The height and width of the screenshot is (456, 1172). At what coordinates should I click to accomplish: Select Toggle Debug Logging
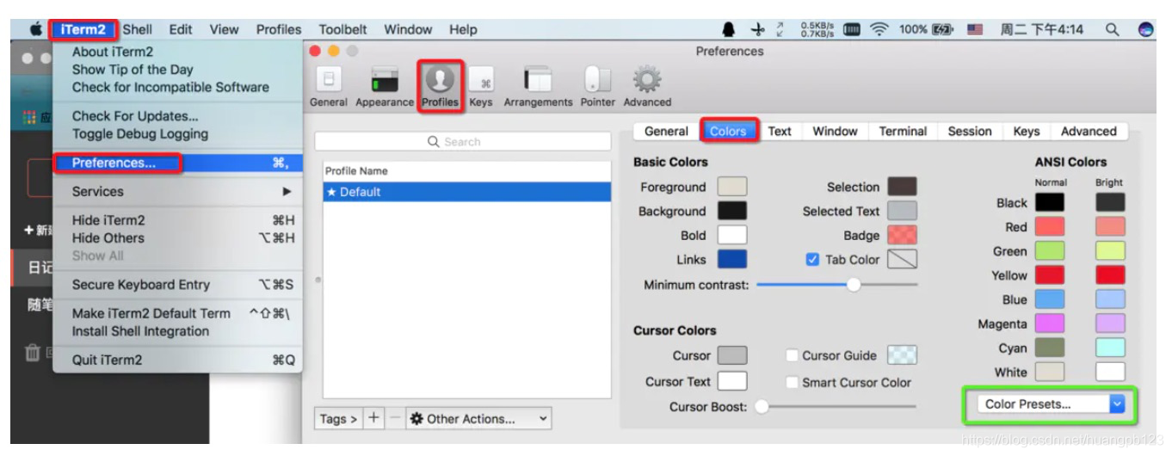coord(177,133)
